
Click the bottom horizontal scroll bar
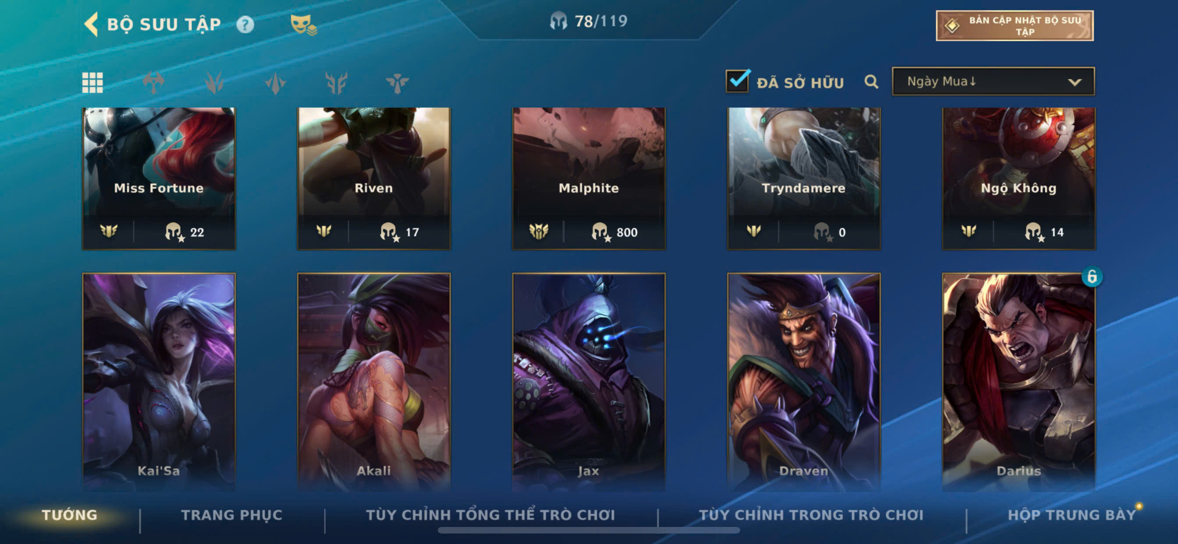[589, 530]
